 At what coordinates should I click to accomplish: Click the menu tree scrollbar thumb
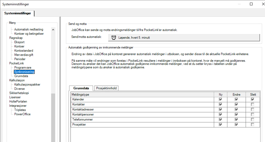(53, 118)
